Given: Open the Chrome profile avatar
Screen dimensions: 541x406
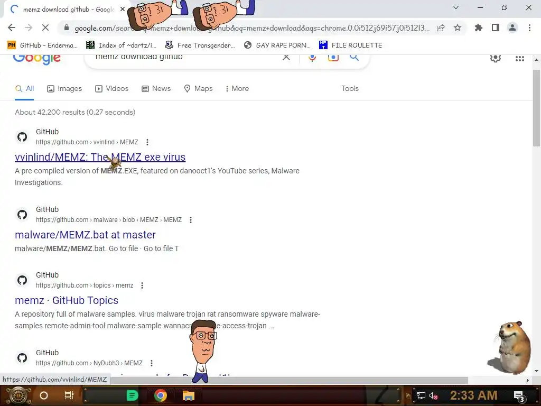Looking at the screenshot, I should pyautogui.click(x=512, y=27).
